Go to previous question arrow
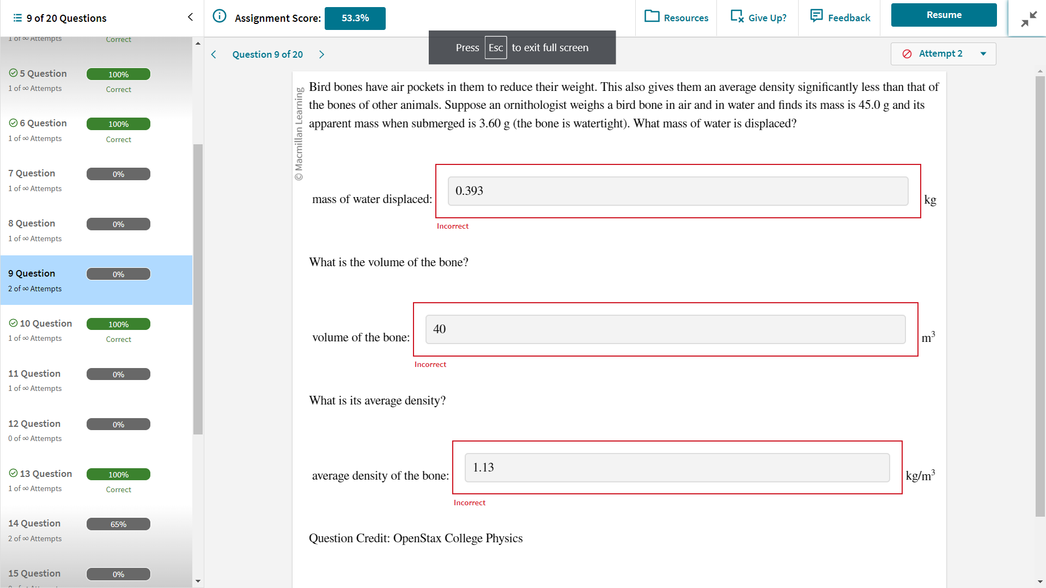This screenshot has height=588, width=1046. (x=214, y=54)
